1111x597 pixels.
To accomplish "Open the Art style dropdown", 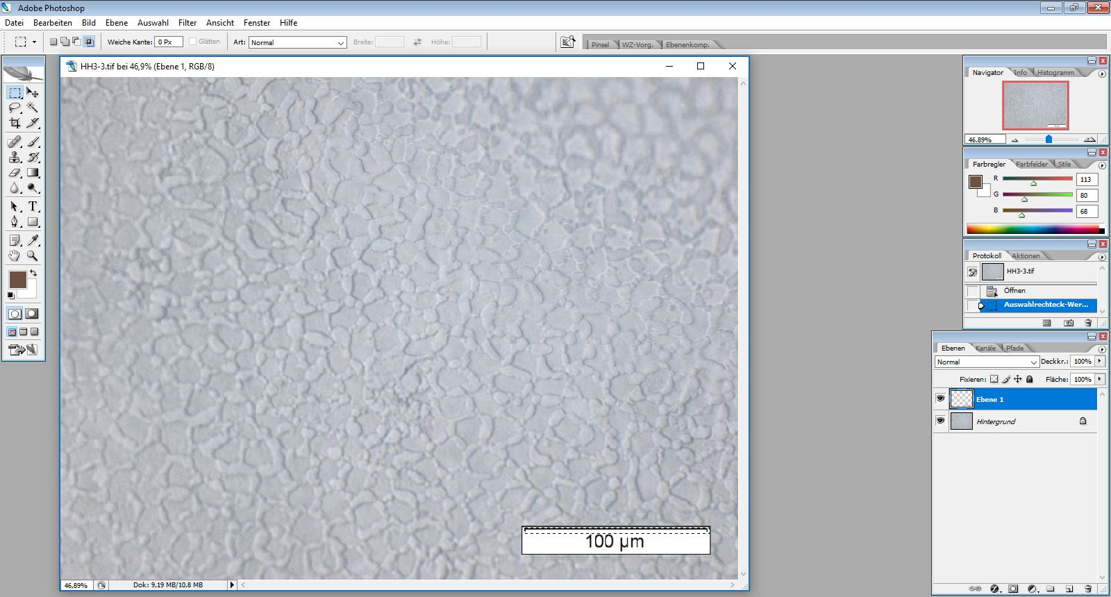I will [298, 42].
